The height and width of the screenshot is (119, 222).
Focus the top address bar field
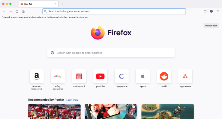(114, 11)
